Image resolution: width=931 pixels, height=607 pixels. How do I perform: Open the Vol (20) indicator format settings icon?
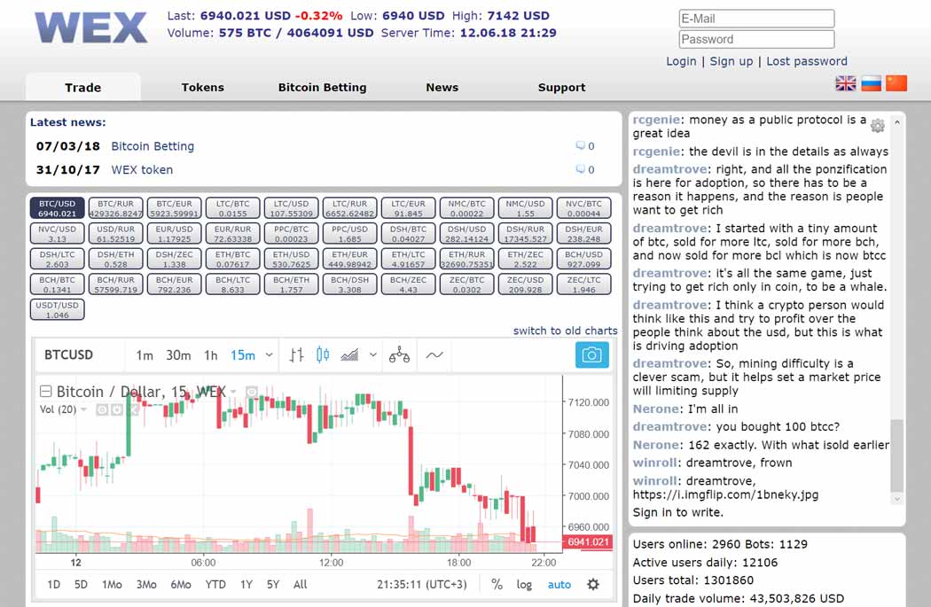(117, 409)
